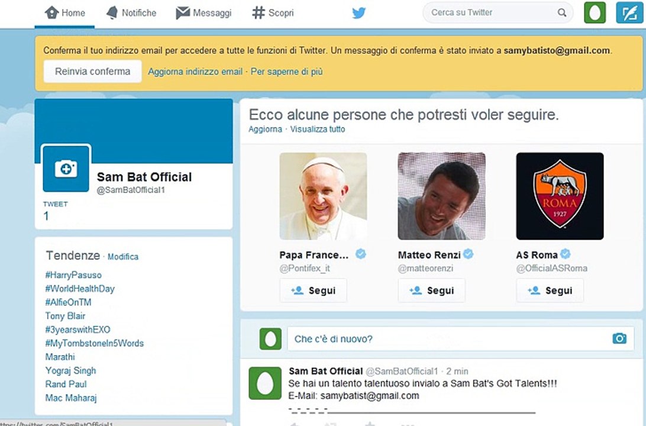Viewport: 646px width, 426px height.
Task: Click the AS Roma name link
Action: [537, 255]
